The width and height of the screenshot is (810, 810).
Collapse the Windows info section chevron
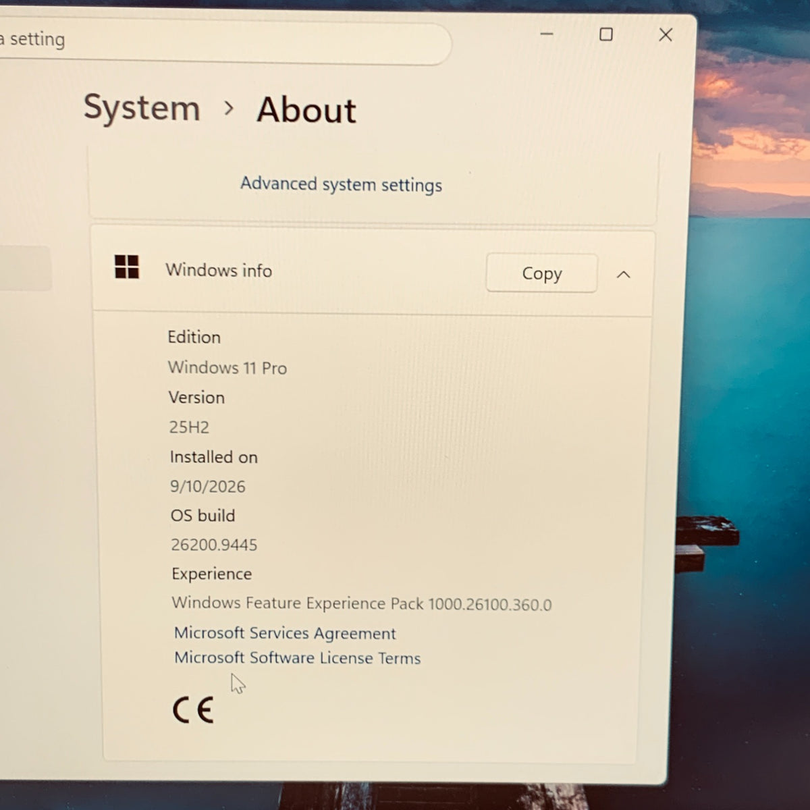coord(624,274)
